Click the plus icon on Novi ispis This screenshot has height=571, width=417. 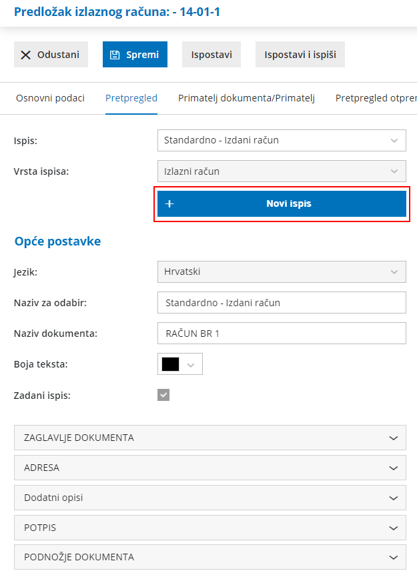pyautogui.click(x=169, y=204)
